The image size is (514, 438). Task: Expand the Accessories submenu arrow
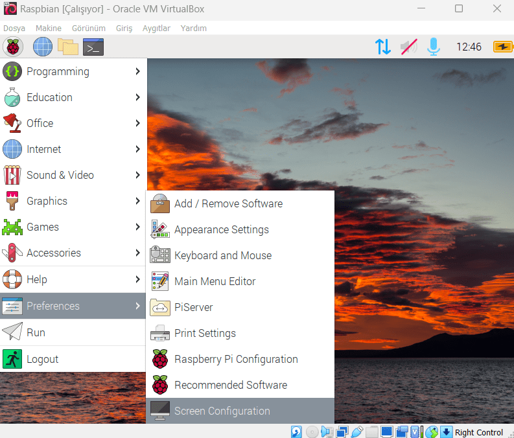click(x=137, y=253)
